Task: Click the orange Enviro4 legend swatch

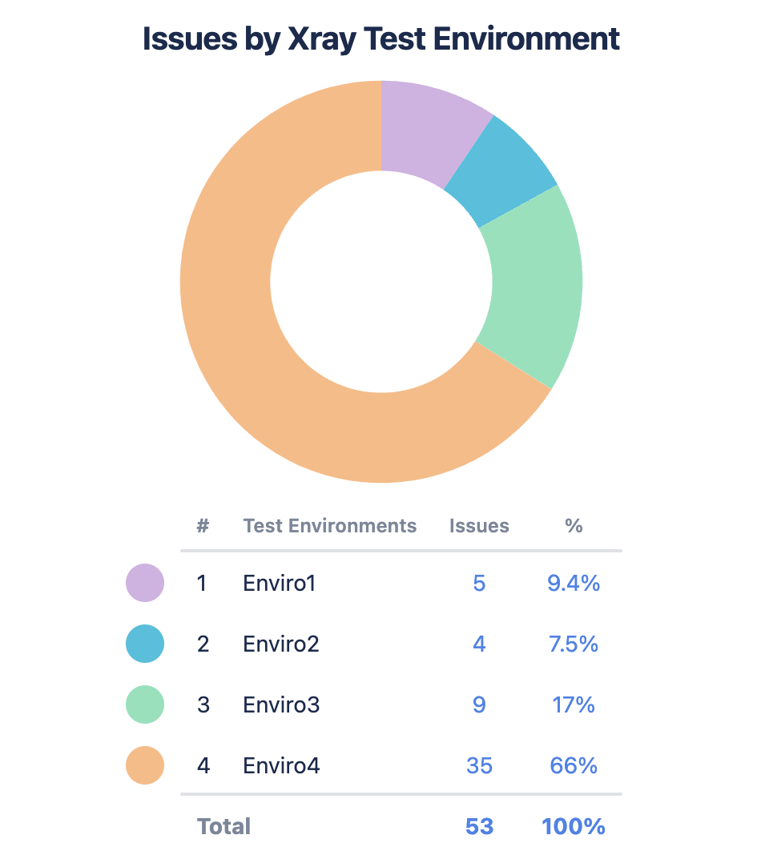Action: pyautogui.click(x=145, y=766)
